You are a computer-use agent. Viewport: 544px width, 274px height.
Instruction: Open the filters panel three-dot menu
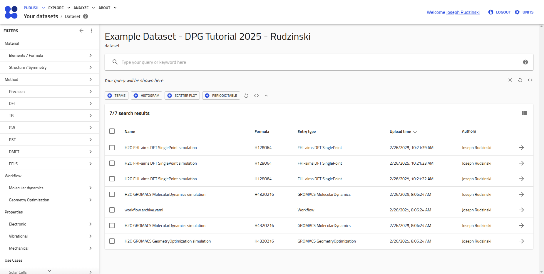(91, 31)
